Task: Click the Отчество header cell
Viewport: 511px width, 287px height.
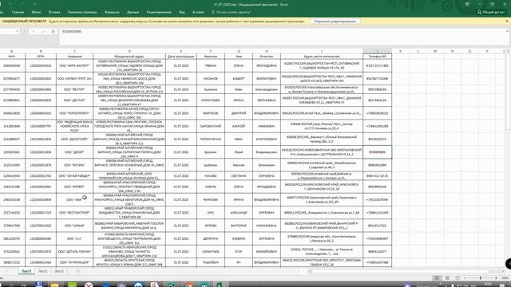Action: tap(267, 57)
